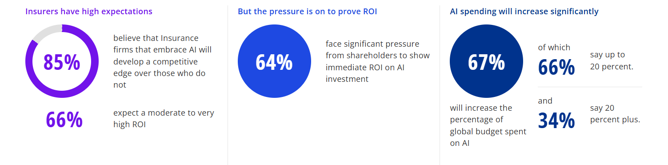Click the 'say 20 percent plus' text
The width and height of the screenshot is (668, 165).
tap(615, 114)
